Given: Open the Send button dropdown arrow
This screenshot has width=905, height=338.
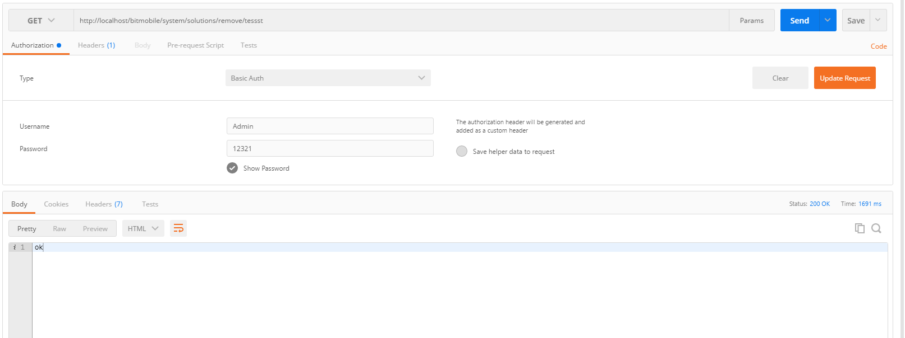Looking at the screenshot, I should click(x=828, y=20).
